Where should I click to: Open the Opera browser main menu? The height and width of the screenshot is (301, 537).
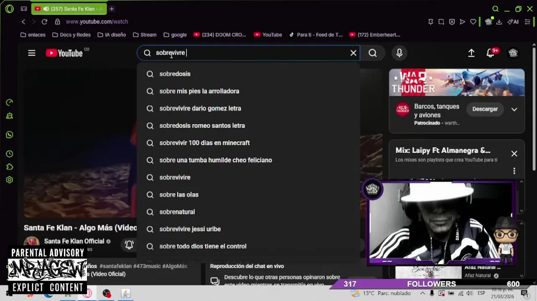click(10, 9)
